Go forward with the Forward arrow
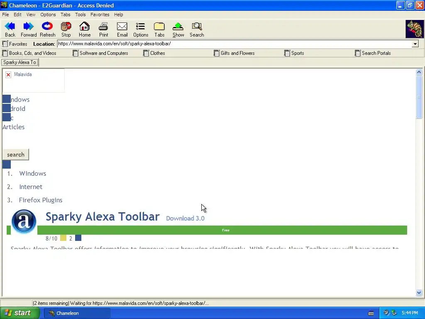Viewport: 425px width, 319px height. tap(29, 29)
